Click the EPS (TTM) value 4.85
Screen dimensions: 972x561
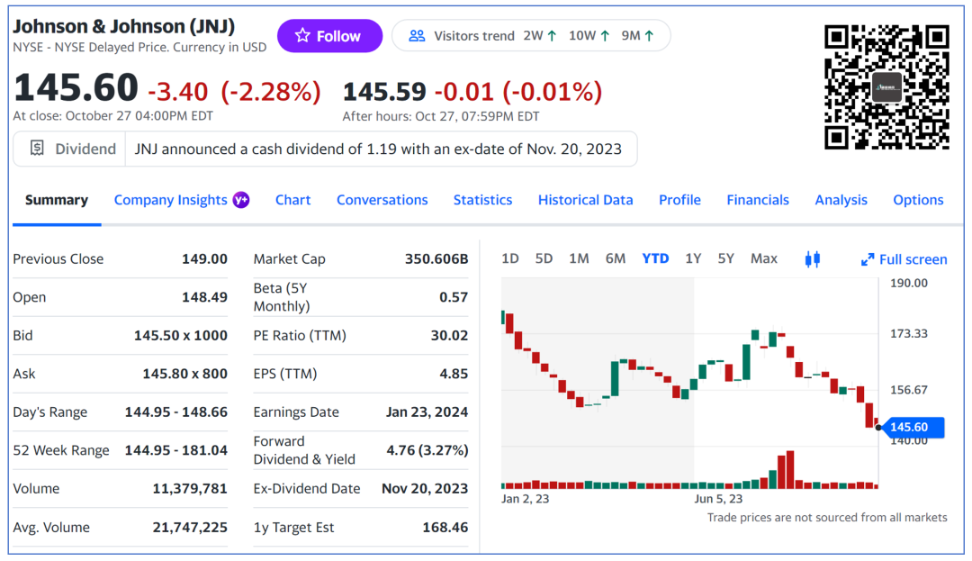click(x=454, y=374)
